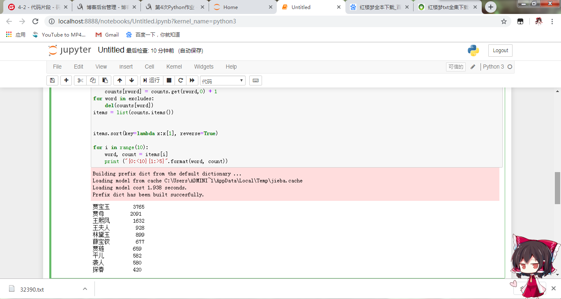Click the 可信的 trusted indicator
561x299 pixels.
(x=456, y=67)
